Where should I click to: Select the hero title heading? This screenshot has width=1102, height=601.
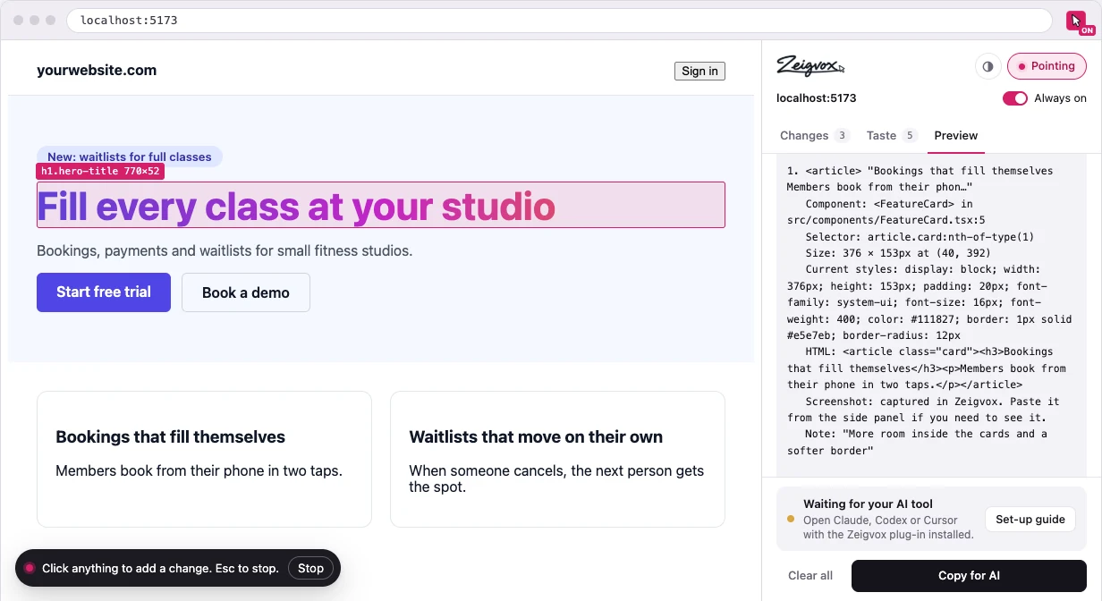tap(381, 205)
